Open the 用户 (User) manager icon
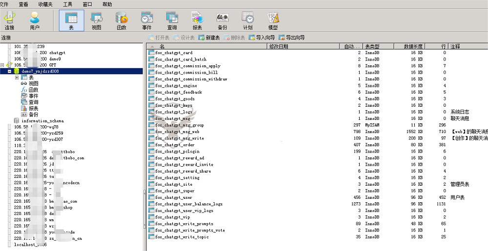The image size is (488, 251). pos(35,21)
